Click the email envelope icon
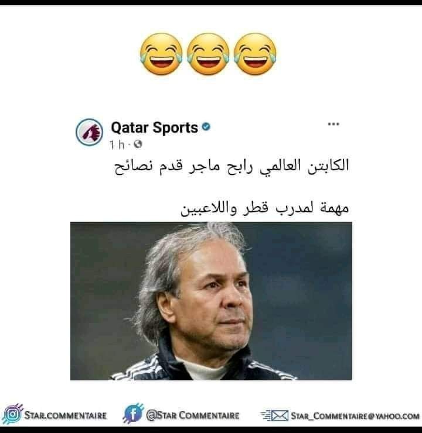 pos(275,415)
